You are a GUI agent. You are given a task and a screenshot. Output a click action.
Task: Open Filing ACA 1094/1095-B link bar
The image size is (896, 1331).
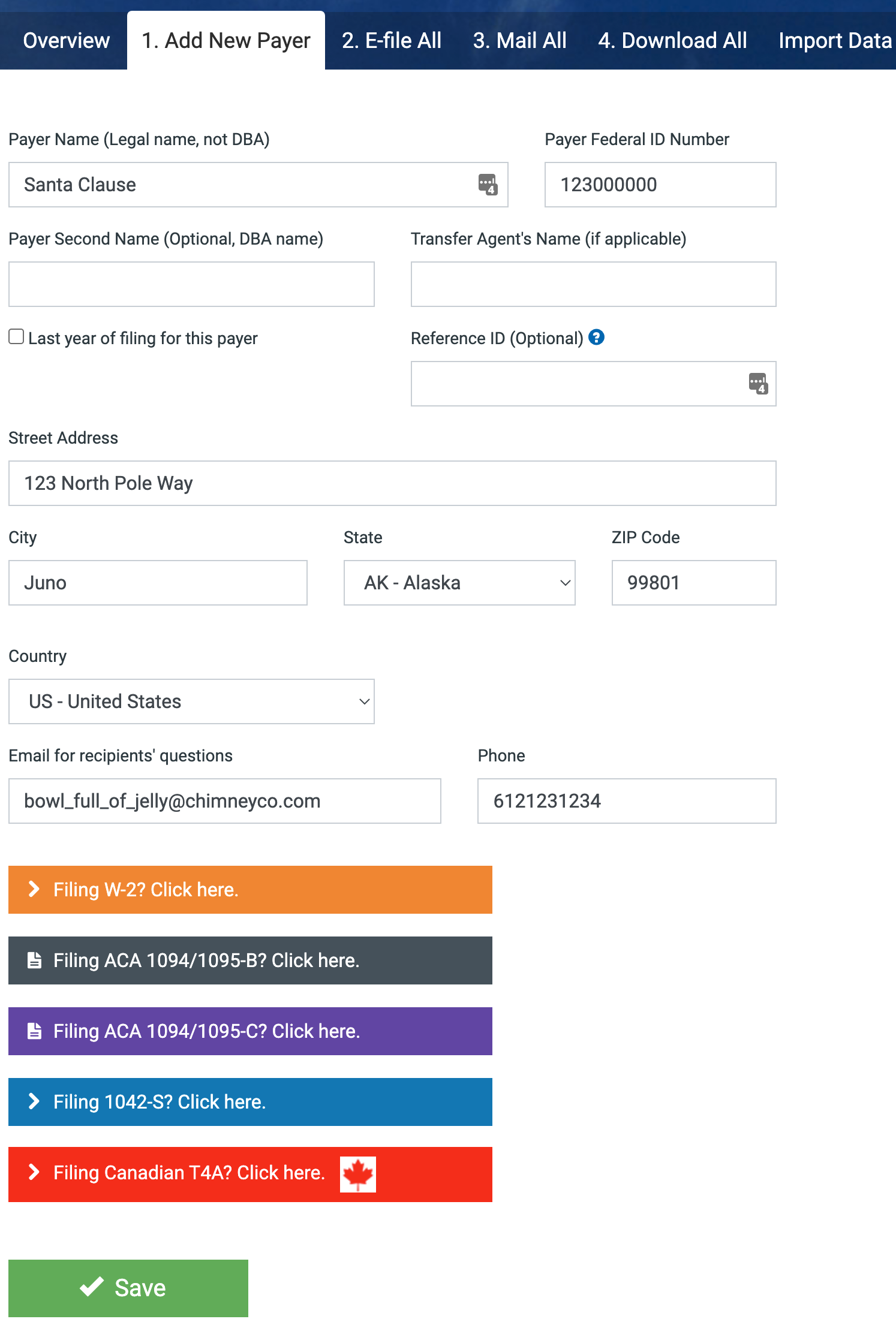coord(250,960)
